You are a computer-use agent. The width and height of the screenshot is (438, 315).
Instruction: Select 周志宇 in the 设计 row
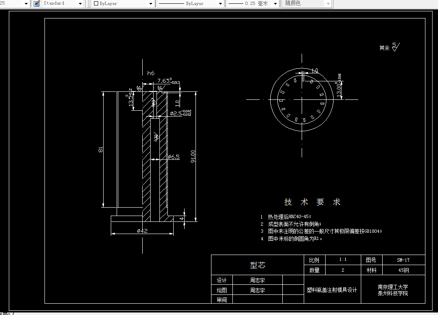pyautogui.click(x=257, y=280)
